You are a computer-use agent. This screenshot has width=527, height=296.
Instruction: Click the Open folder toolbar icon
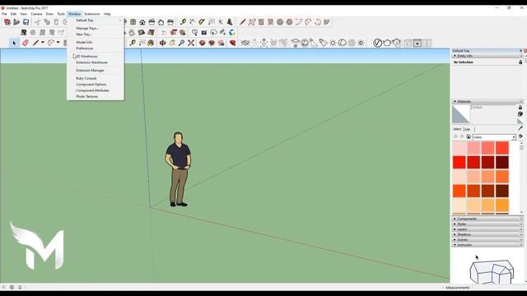pos(16,22)
